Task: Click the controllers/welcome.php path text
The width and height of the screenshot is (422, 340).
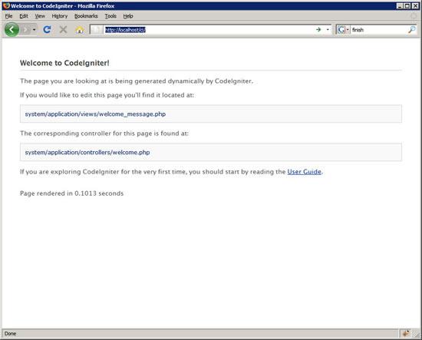Action: pos(87,153)
